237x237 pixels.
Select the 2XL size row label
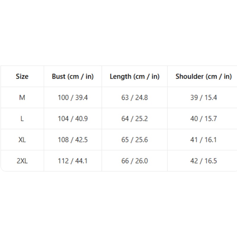tap(22, 161)
